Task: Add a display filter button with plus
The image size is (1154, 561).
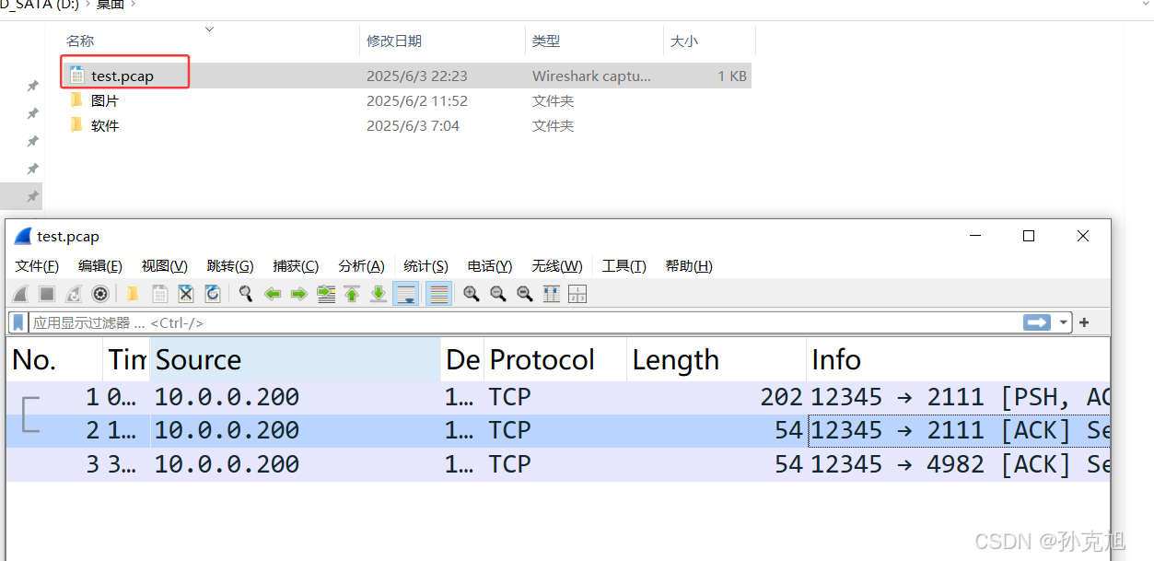Action: pyautogui.click(x=1084, y=322)
